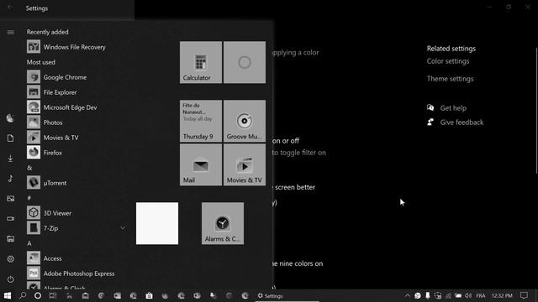Open network icon in system tray

pos(448,295)
